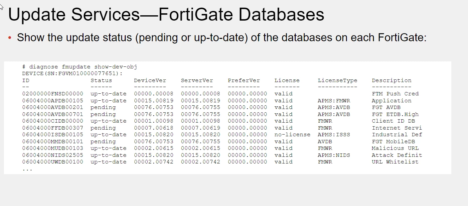Click the PreferVer column header
This screenshot has width=468, height=206.
[244, 80]
